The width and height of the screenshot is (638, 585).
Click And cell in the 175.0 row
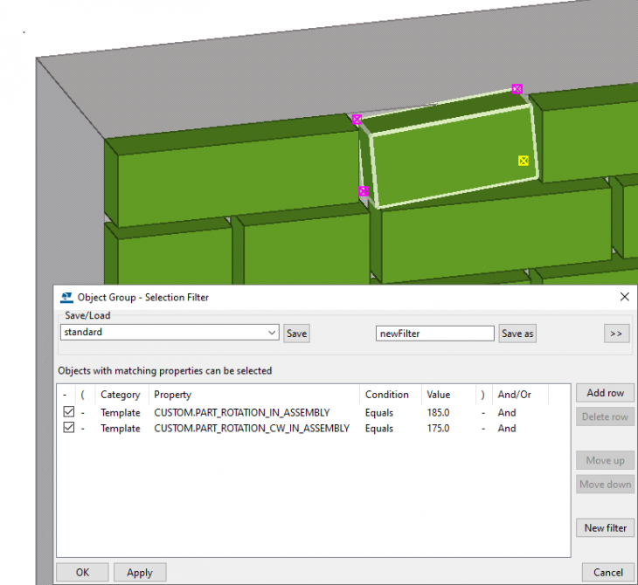point(507,429)
